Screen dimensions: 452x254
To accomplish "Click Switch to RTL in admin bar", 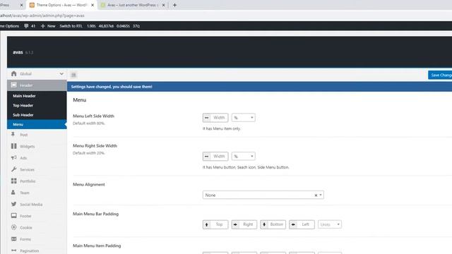I will [71, 26].
